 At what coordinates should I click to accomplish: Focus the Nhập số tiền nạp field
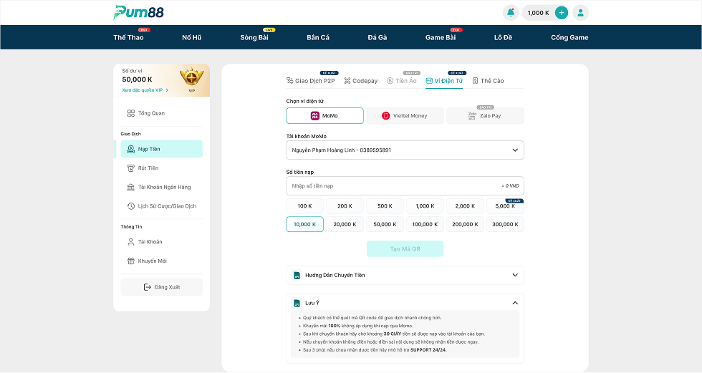(x=405, y=186)
